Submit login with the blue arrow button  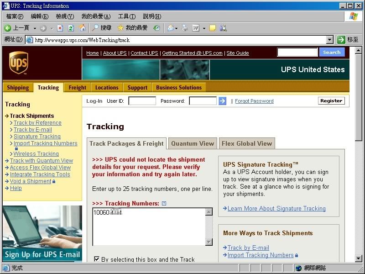(222, 101)
